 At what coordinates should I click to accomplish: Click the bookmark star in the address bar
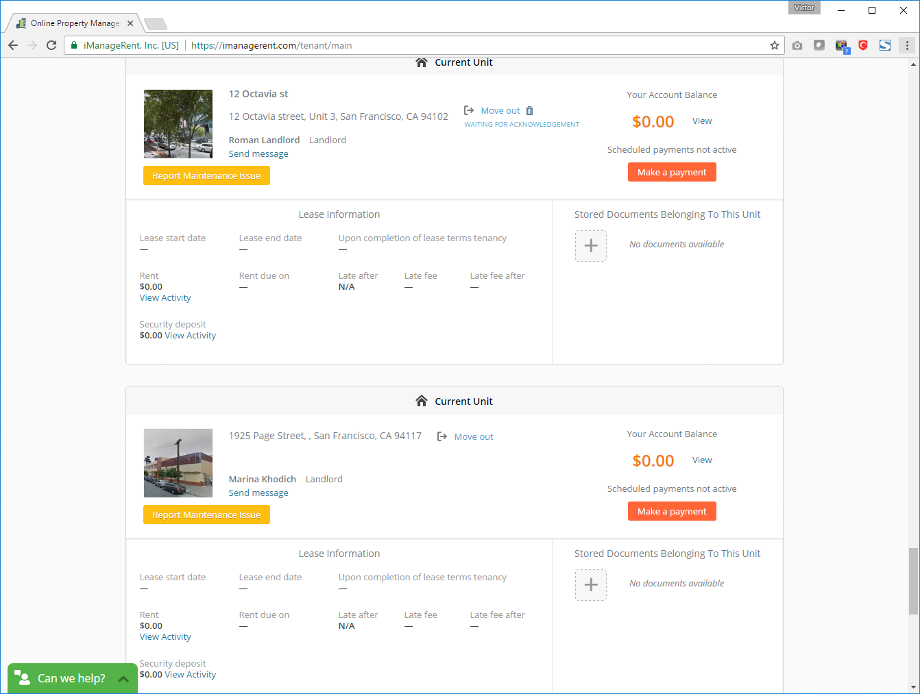coord(775,45)
